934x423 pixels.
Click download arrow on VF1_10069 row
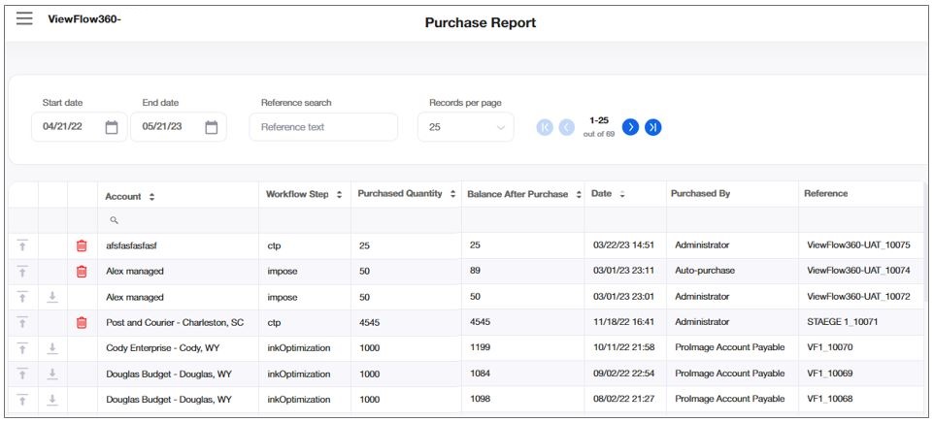tap(52, 374)
